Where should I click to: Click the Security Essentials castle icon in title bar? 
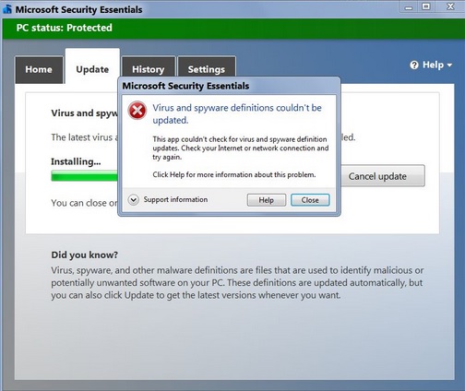(x=7, y=9)
